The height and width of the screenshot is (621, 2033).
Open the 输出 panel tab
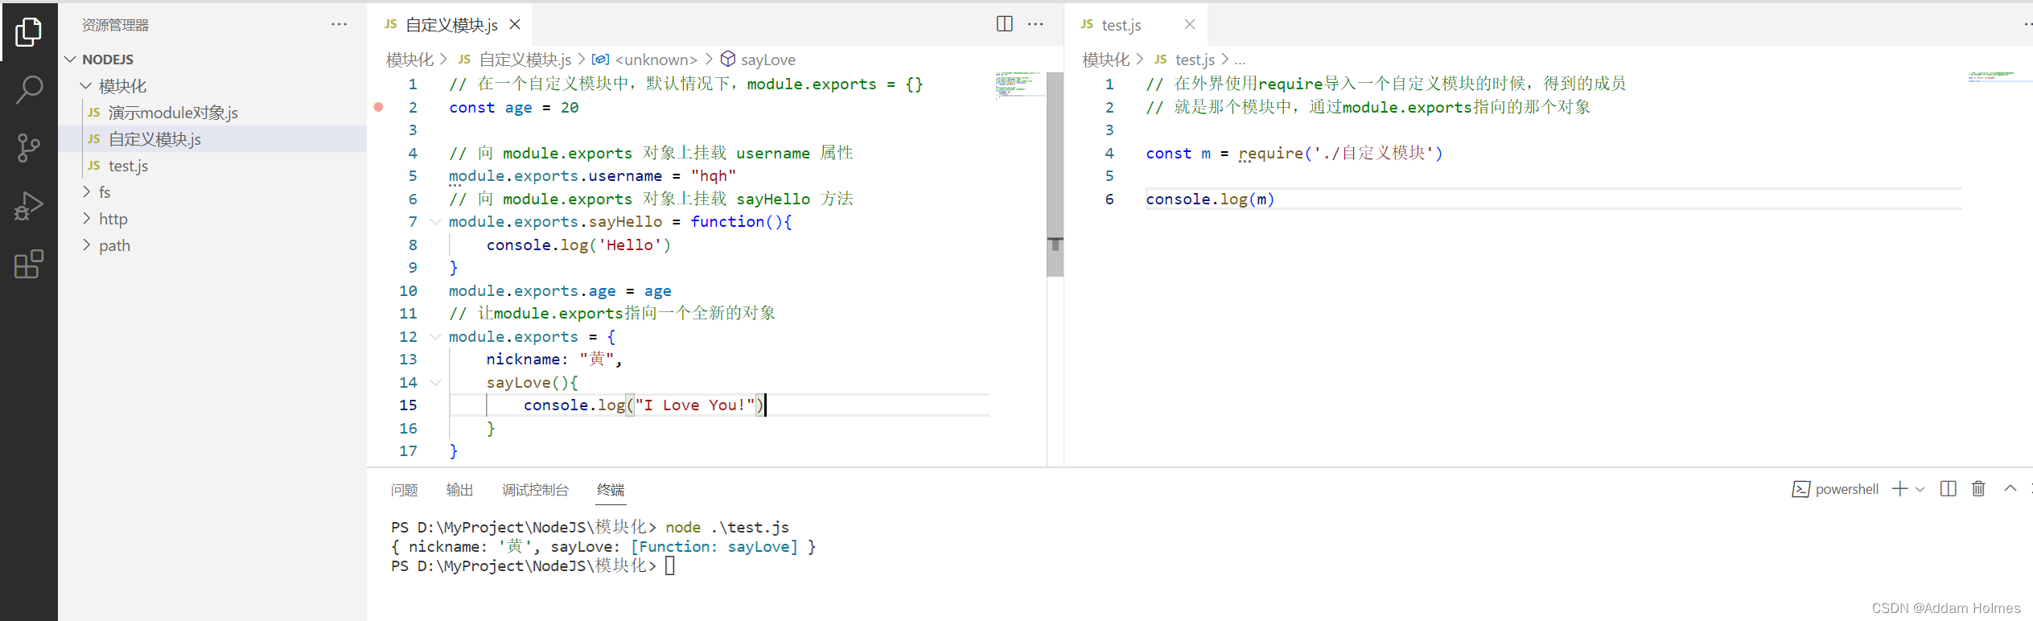tap(459, 490)
